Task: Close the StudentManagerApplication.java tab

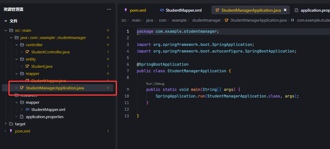Action: click(285, 10)
